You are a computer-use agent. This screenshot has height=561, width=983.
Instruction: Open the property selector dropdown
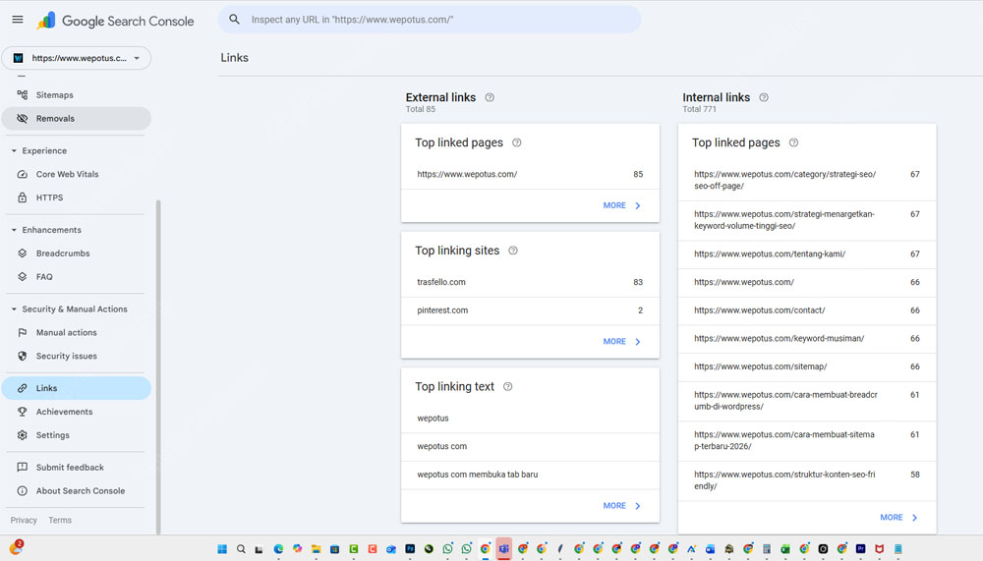point(76,58)
